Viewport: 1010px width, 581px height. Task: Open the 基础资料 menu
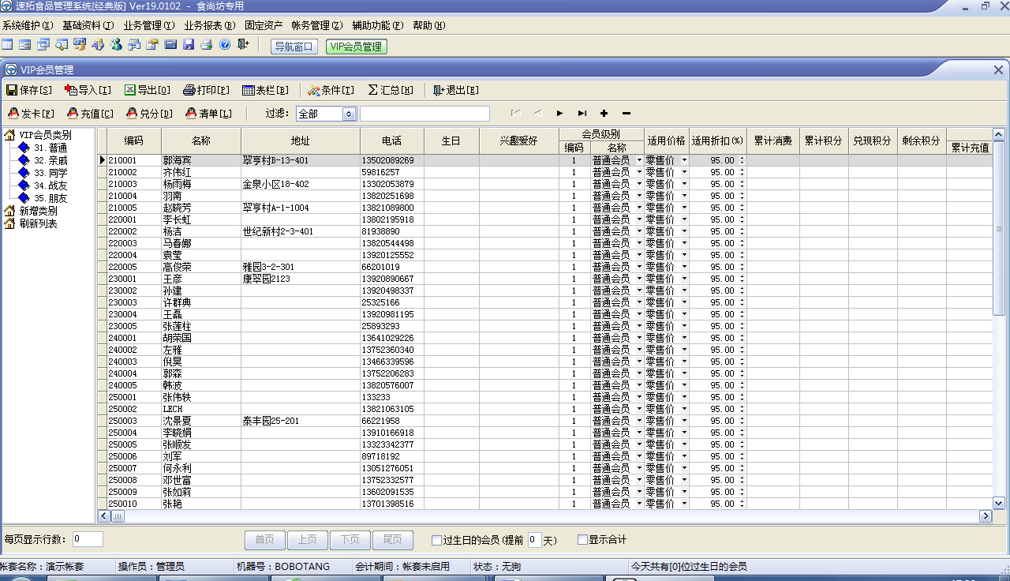coord(88,25)
